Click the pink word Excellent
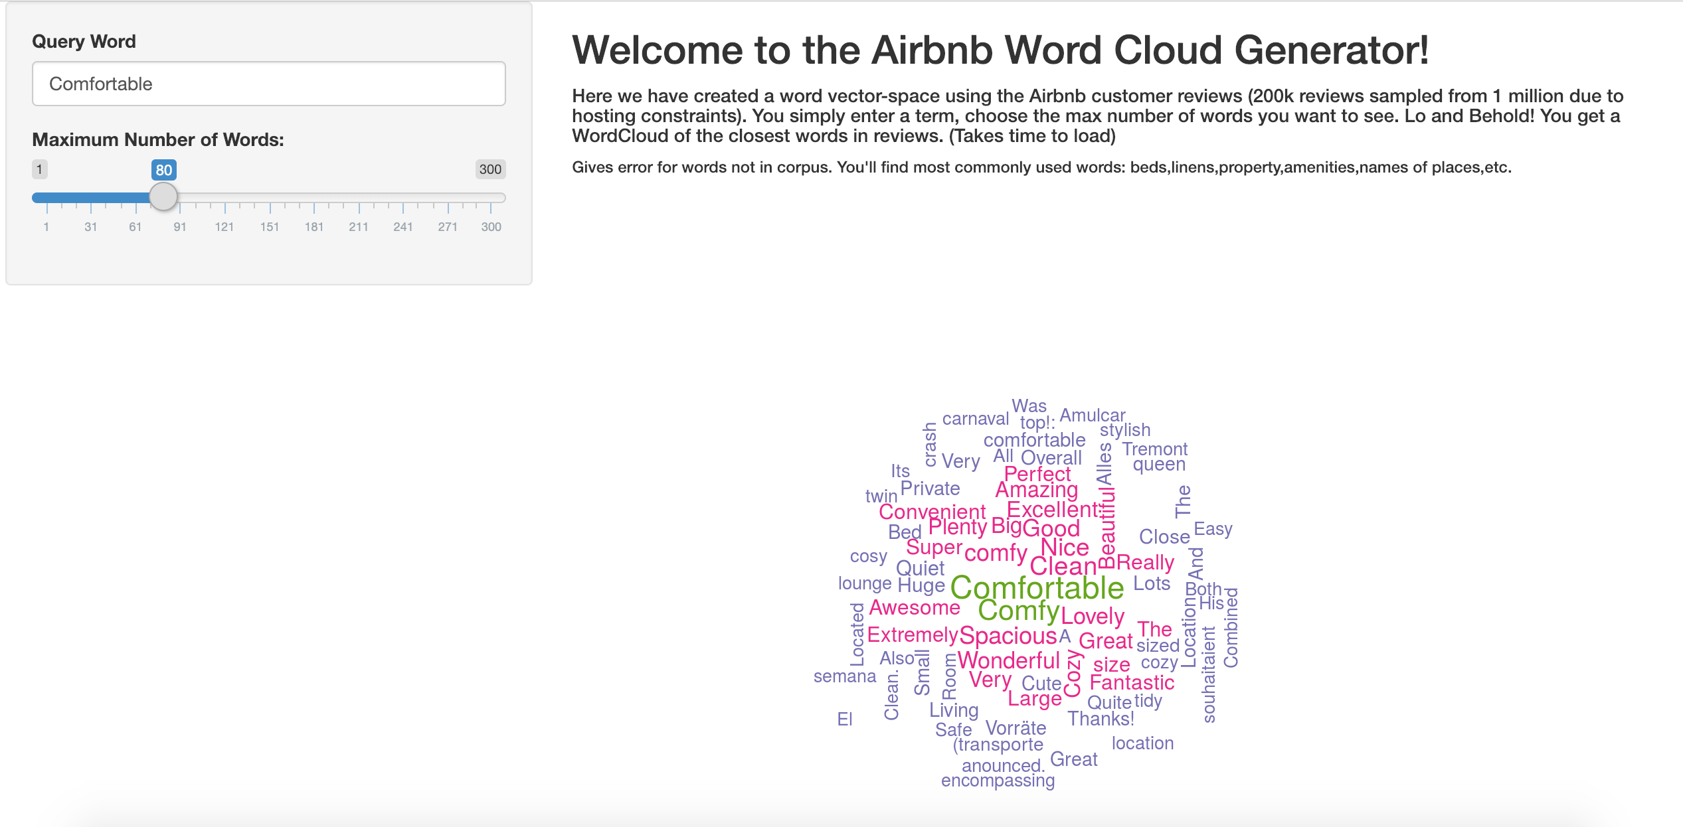Viewport: 1683px width, 827px height. tap(1052, 510)
